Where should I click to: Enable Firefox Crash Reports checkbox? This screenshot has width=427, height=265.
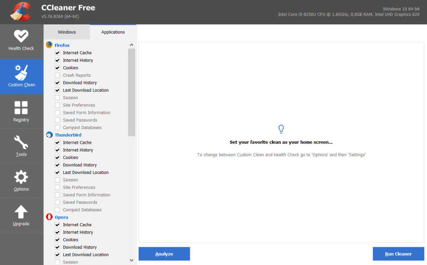[57, 75]
